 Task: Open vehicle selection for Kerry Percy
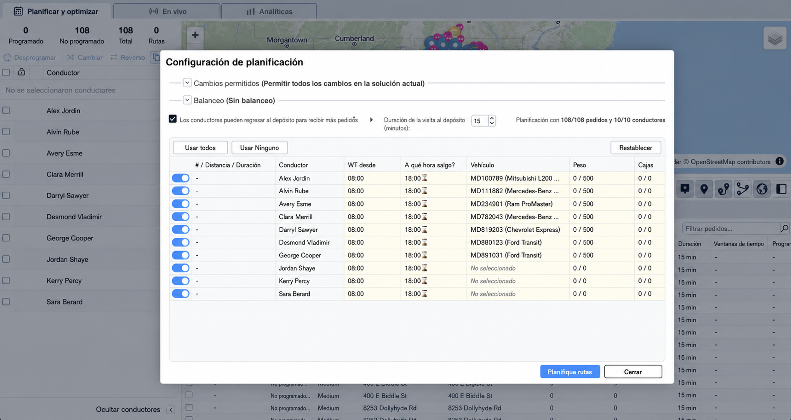click(x=517, y=281)
